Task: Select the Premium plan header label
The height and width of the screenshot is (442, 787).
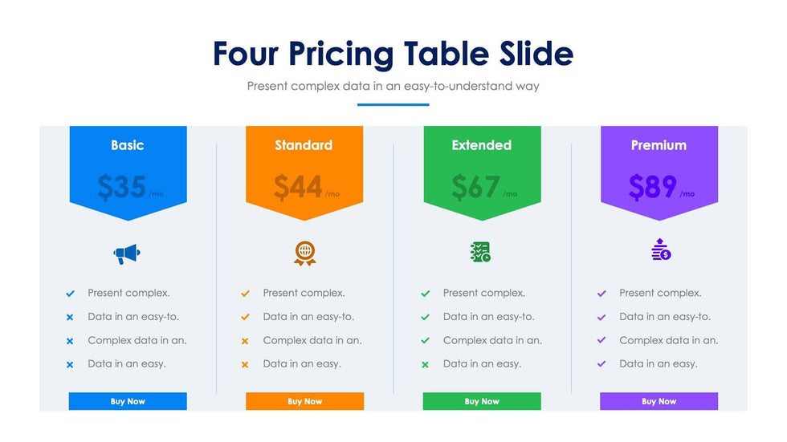Action: pyautogui.click(x=659, y=145)
